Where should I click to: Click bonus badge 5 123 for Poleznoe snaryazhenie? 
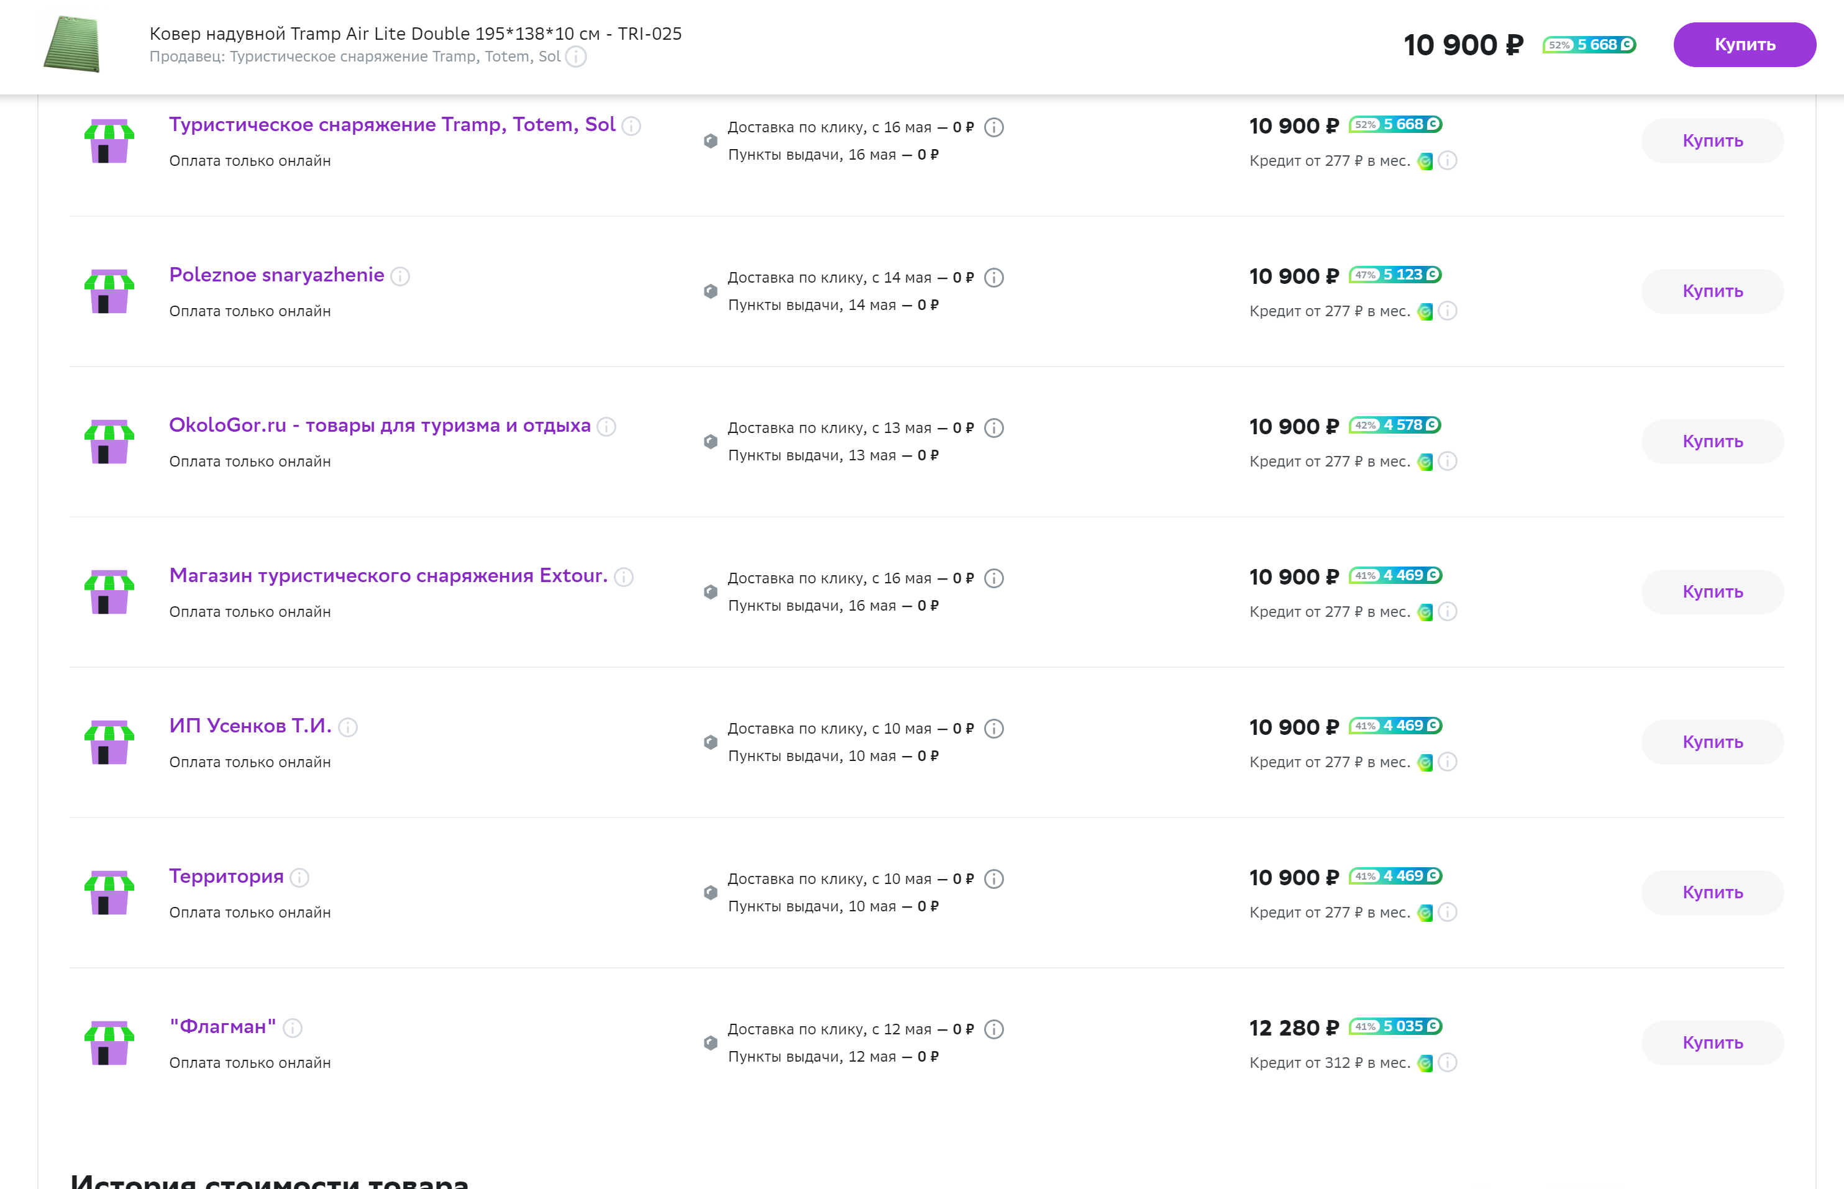point(1395,275)
